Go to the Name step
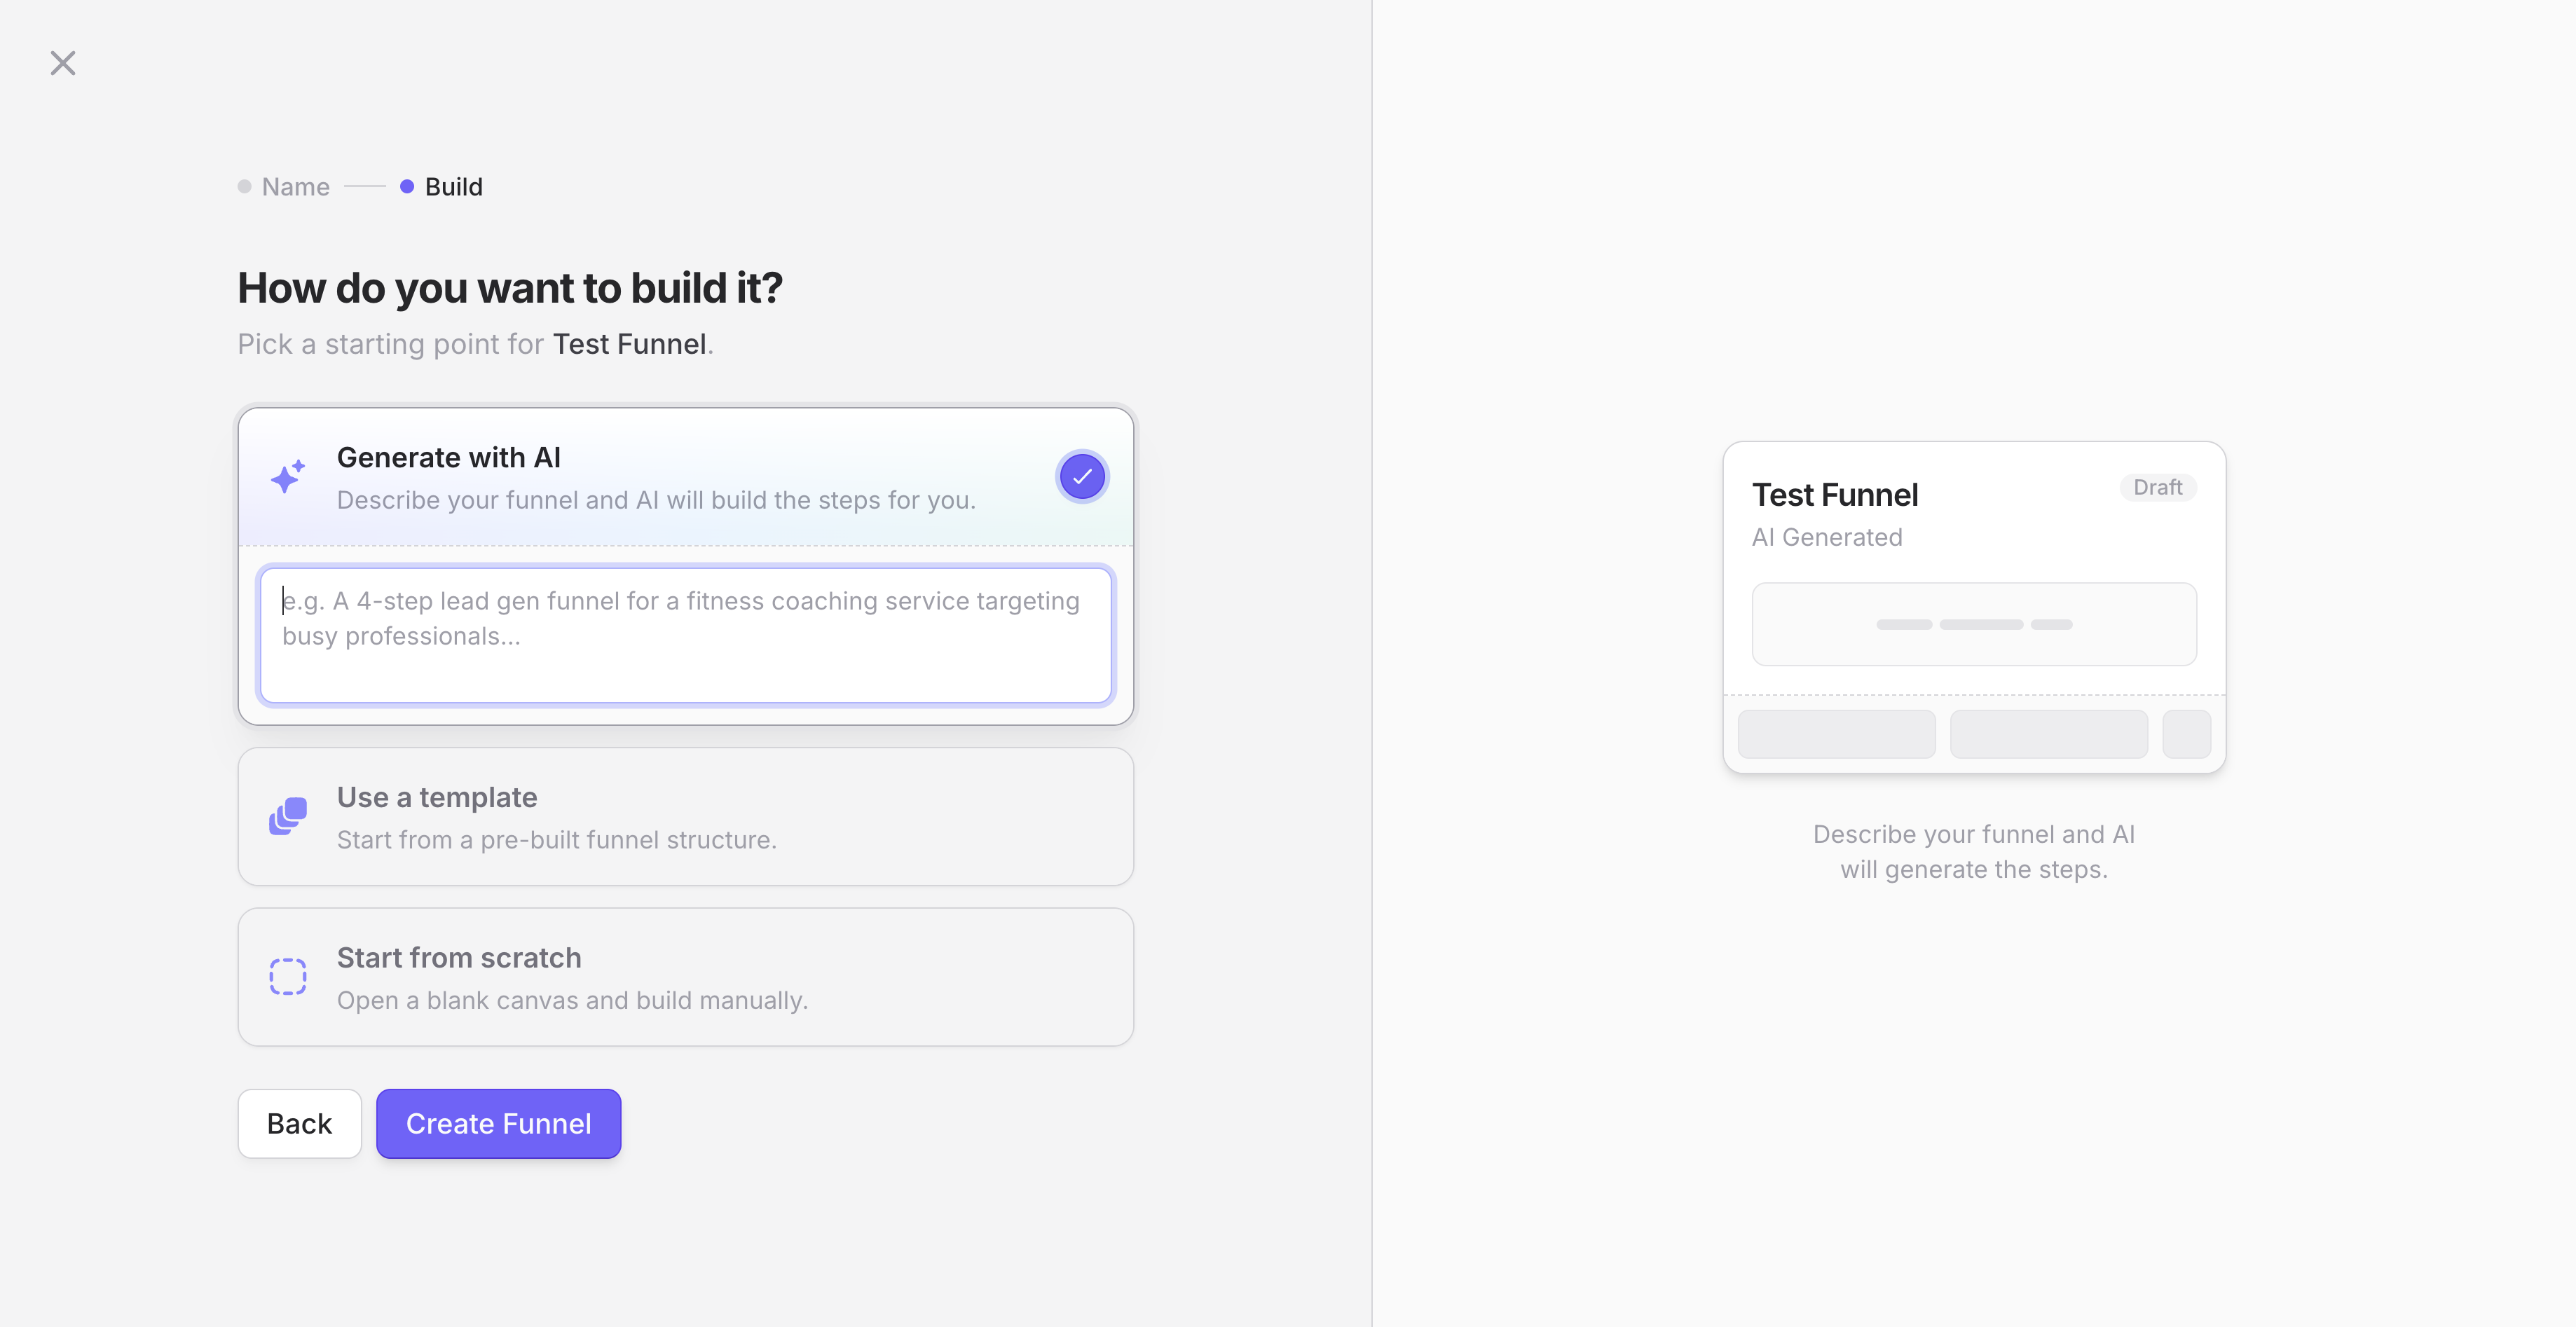Screen dimensions: 2576x1327 [294, 187]
